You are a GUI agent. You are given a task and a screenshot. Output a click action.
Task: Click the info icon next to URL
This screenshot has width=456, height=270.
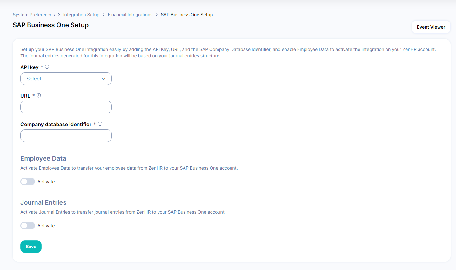tap(39, 95)
